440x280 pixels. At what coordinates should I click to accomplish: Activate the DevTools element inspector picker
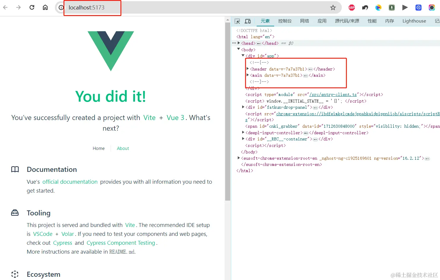click(x=237, y=21)
